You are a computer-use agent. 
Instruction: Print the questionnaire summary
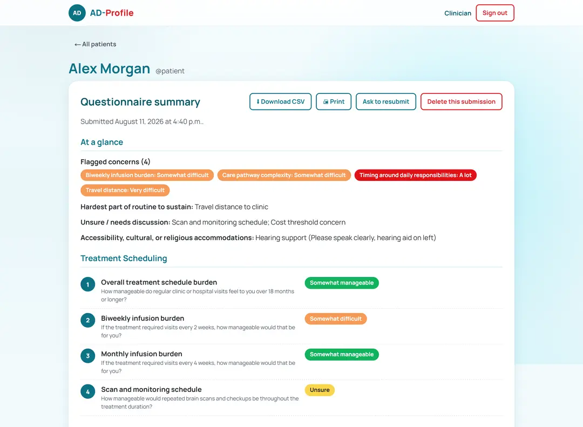334,101
